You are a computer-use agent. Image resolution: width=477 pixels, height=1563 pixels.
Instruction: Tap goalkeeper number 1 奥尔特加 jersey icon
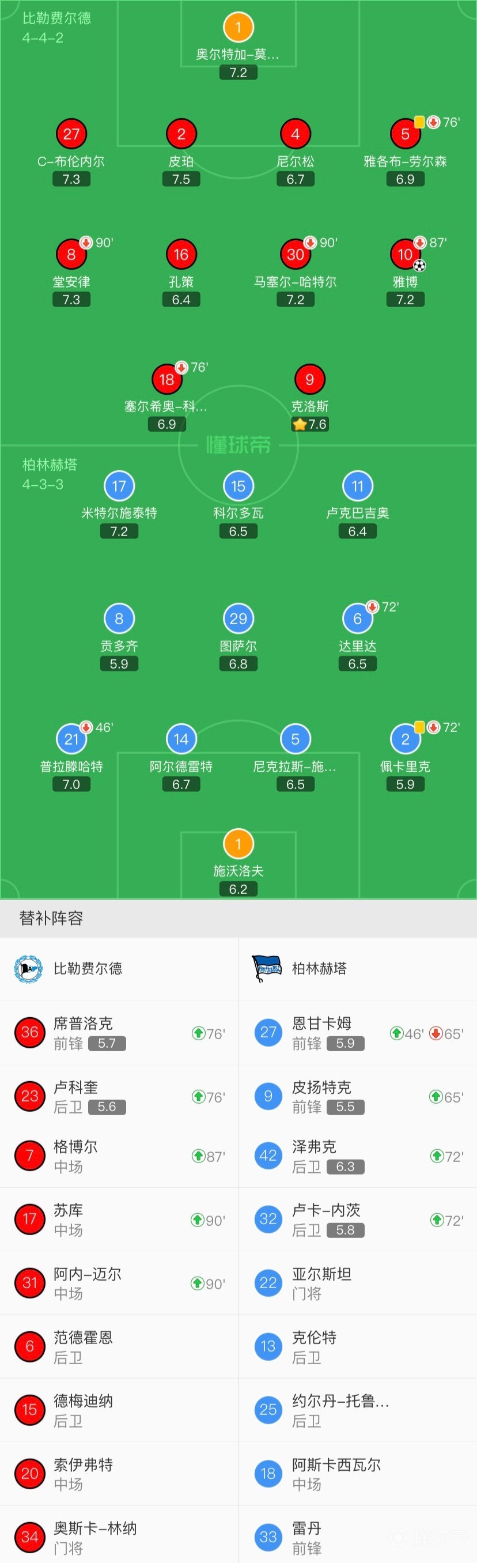coord(238,27)
